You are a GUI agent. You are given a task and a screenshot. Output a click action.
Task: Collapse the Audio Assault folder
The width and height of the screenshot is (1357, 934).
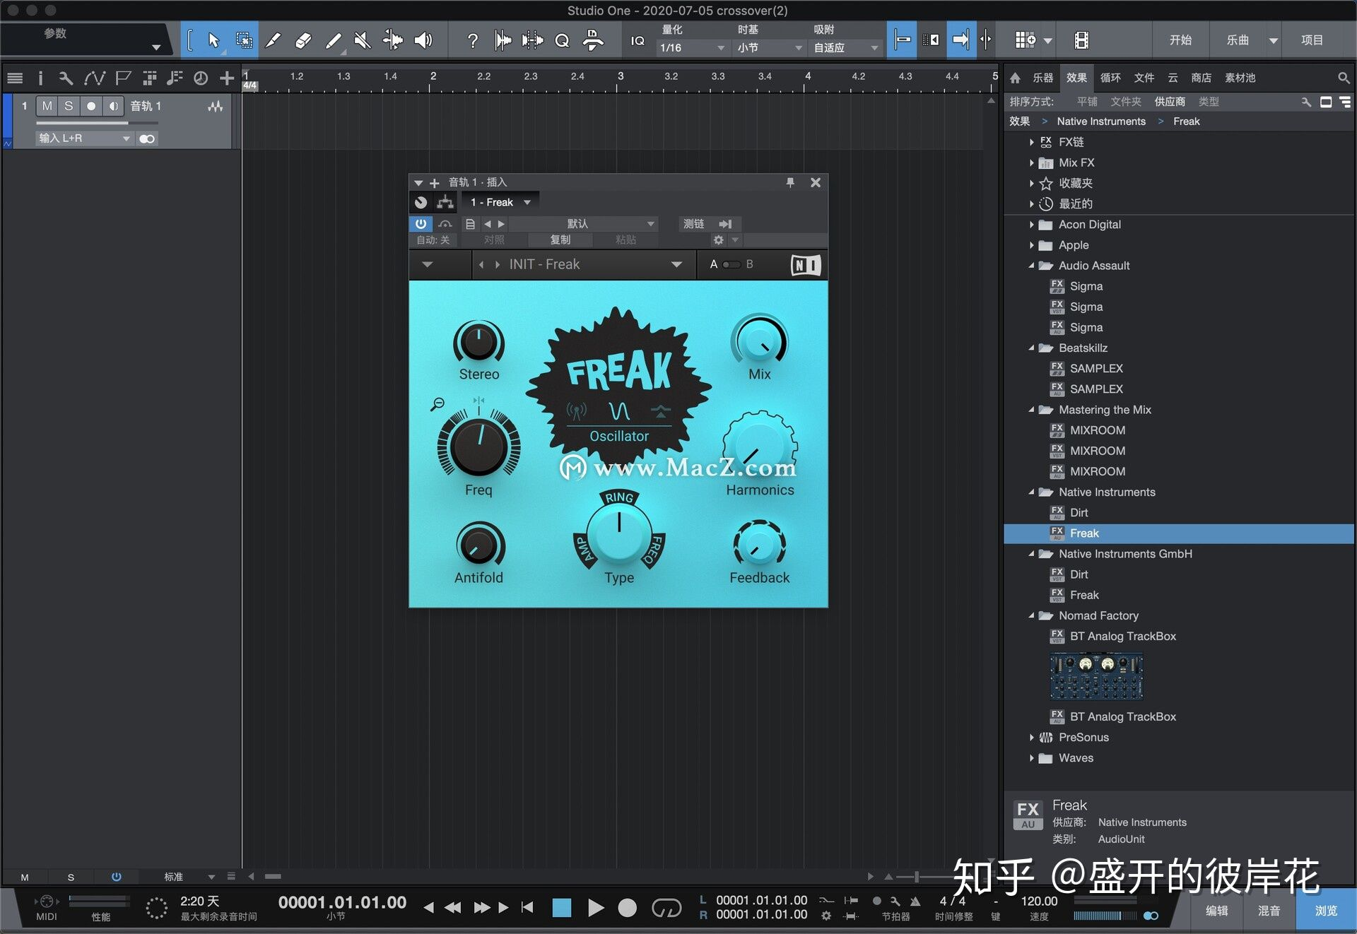click(x=1031, y=266)
